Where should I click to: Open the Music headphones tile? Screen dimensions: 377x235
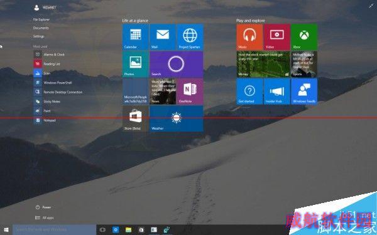[x=249, y=37]
